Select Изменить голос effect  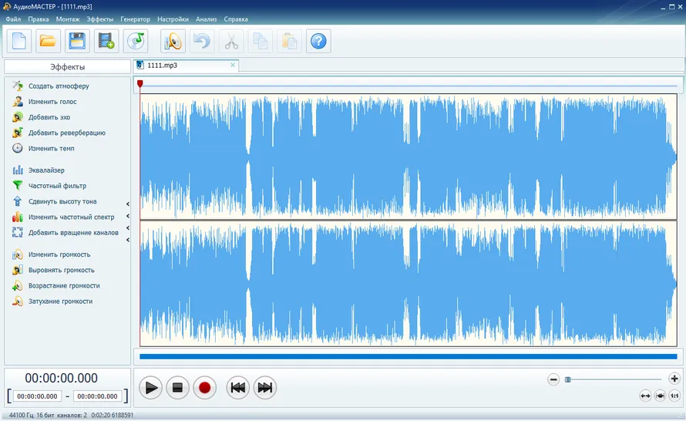point(52,102)
